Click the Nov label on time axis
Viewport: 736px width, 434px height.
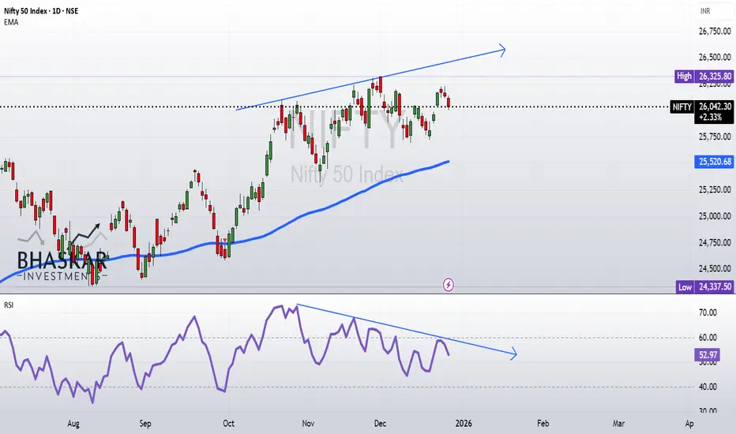[x=308, y=424]
